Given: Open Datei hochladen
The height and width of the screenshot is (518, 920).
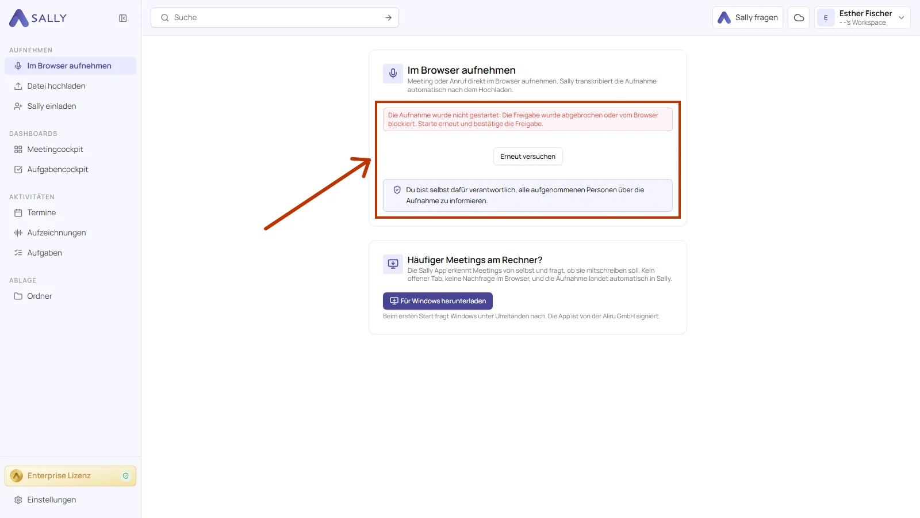Looking at the screenshot, I should click(70, 86).
